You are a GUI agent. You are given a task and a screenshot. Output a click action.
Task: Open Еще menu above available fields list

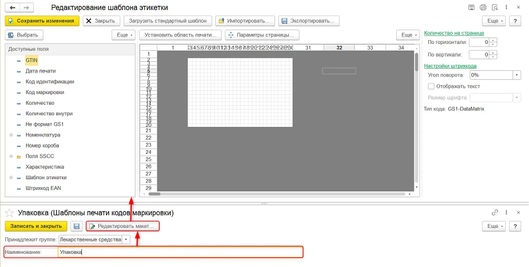tap(123, 35)
